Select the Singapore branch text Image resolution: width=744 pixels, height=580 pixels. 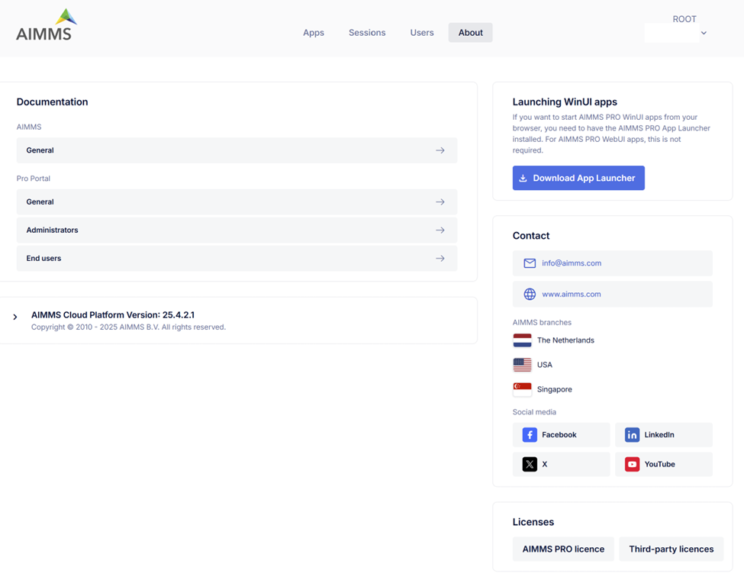(554, 390)
